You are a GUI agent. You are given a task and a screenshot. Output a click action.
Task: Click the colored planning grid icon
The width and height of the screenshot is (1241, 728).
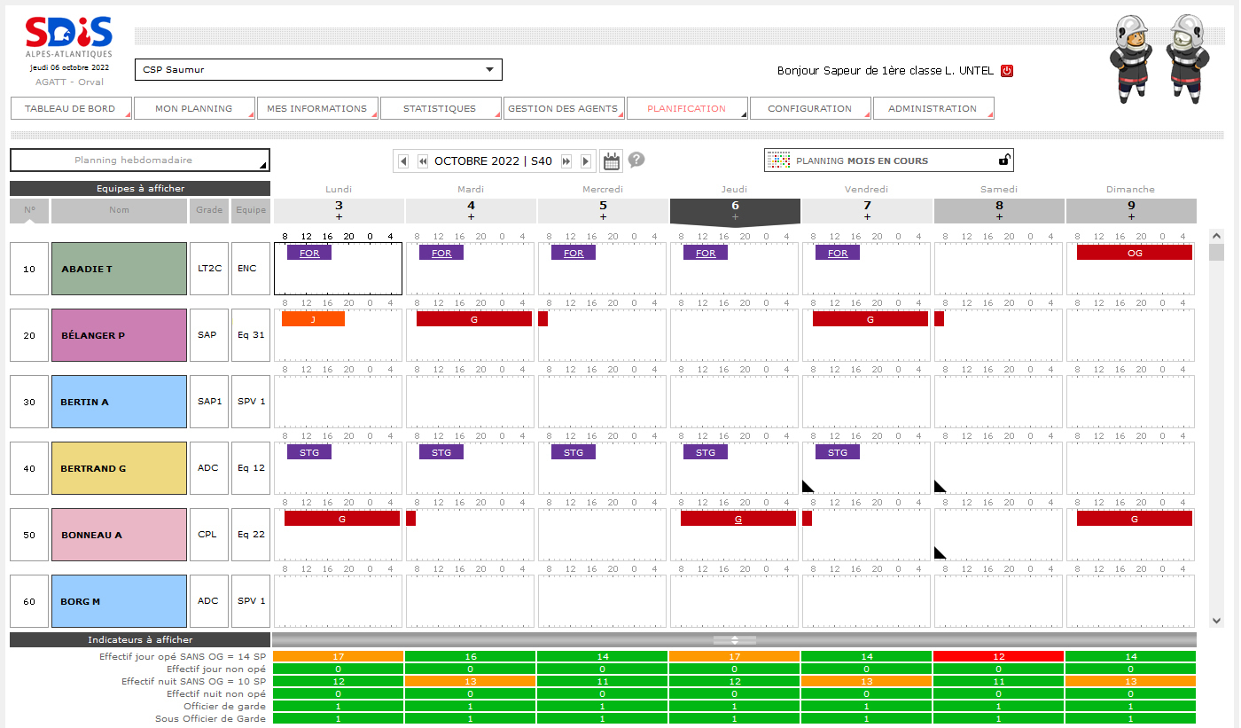[778, 160]
